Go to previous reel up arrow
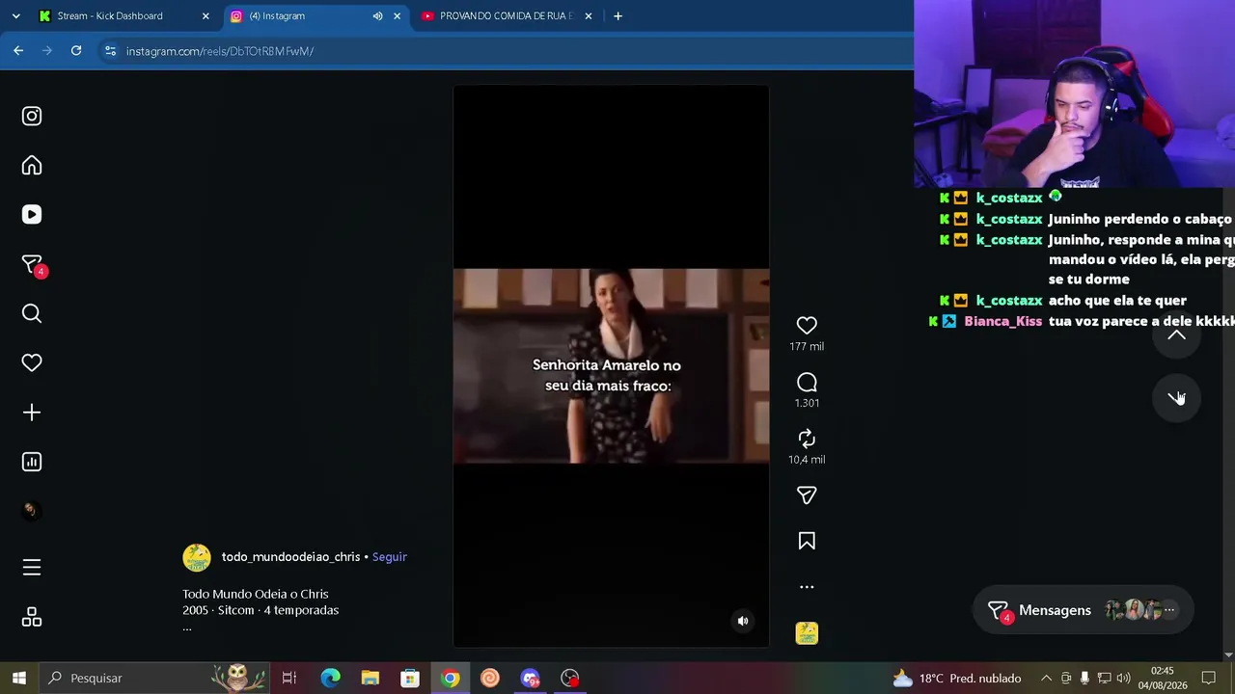This screenshot has width=1235, height=694. click(1176, 335)
